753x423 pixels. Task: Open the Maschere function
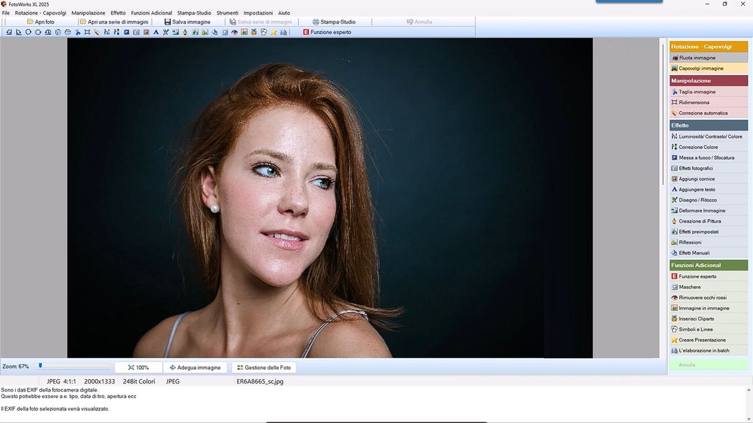tap(690, 286)
